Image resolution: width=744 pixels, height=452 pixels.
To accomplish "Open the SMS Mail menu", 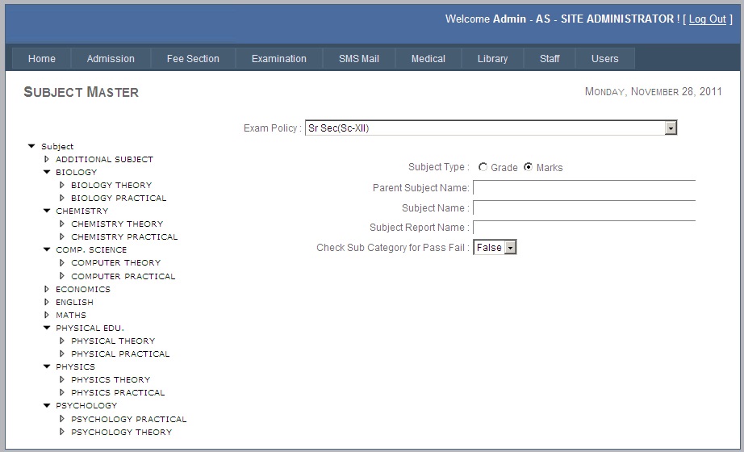I will (358, 58).
